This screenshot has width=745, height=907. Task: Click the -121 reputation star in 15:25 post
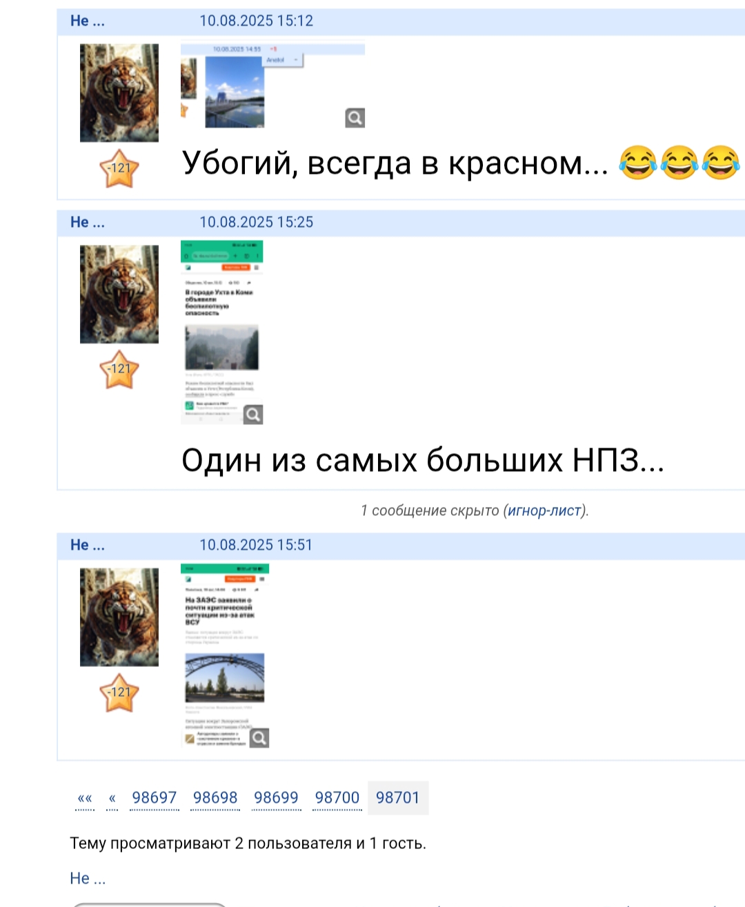(119, 370)
